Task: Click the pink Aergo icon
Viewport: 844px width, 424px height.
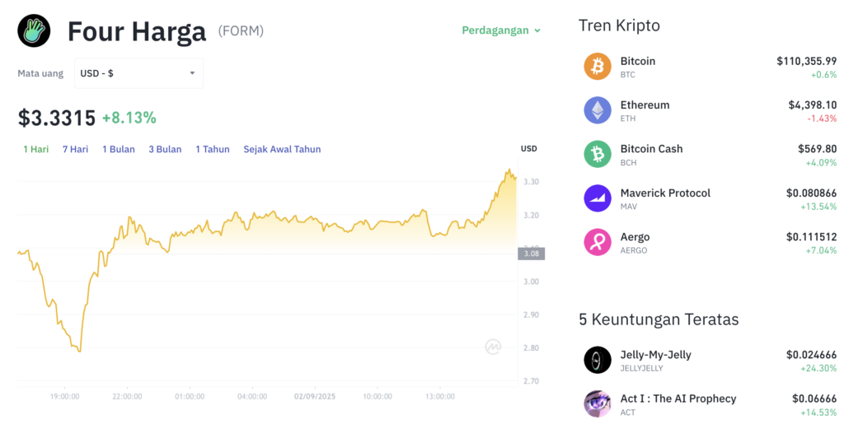Action: tap(598, 242)
